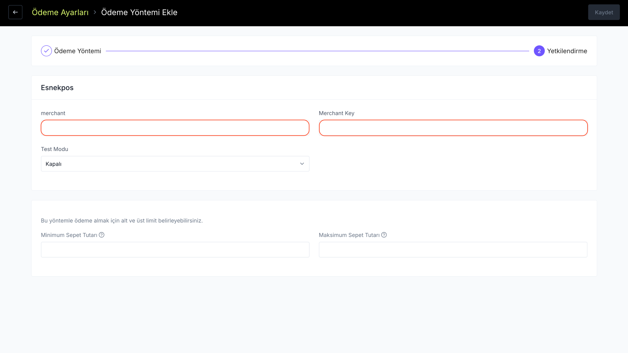Click the Ödeme Yöntemi Ekle page title
The image size is (628, 353).
(139, 12)
